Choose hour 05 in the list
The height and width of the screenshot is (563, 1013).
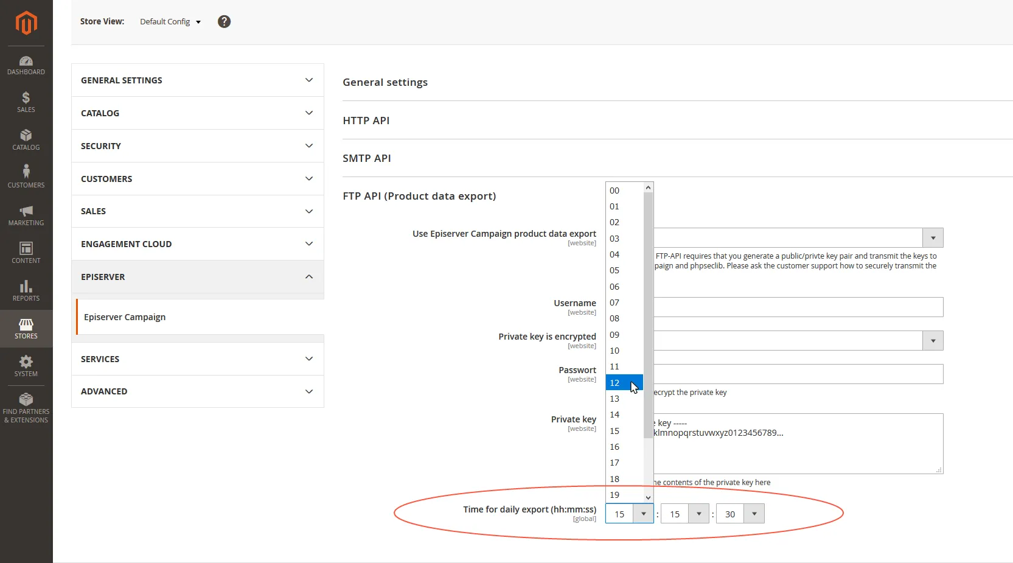[624, 270]
